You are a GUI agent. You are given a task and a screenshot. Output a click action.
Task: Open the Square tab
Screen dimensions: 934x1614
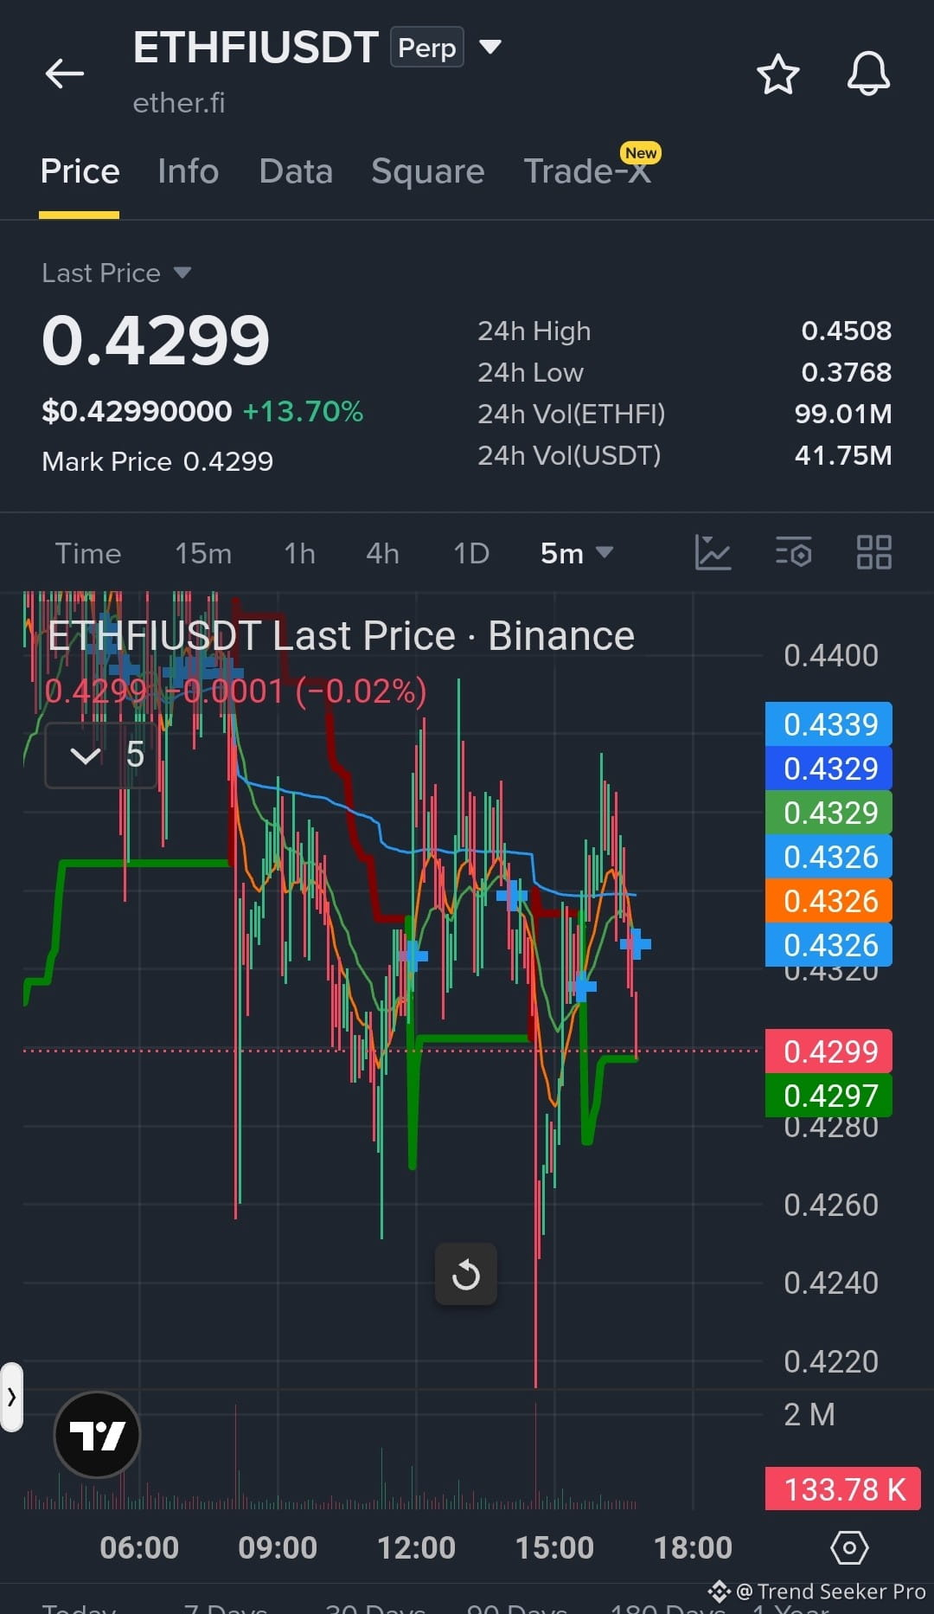428,171
